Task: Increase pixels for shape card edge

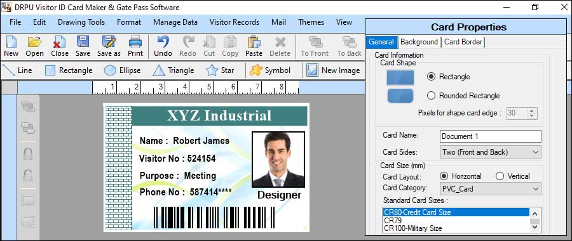Action: (x=531, y=111)
